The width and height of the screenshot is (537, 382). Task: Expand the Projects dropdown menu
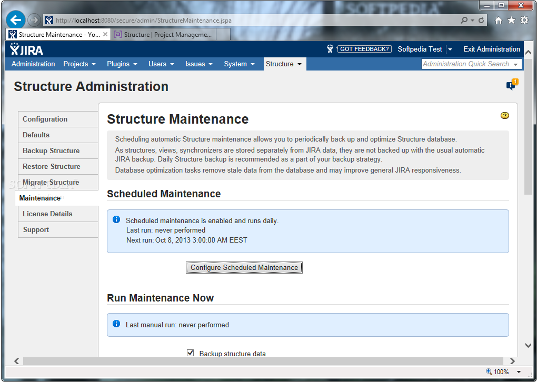pos(79,64)
